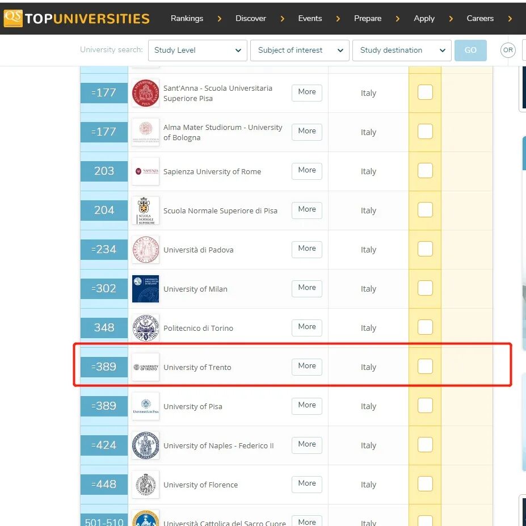
Task: Open the Careers menu
Action: click(x=480, y=19)
